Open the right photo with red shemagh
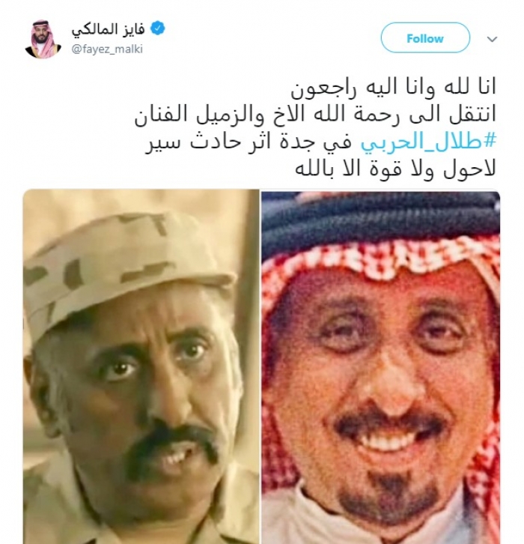The image size is (524, 544). (x=380, y=367)
